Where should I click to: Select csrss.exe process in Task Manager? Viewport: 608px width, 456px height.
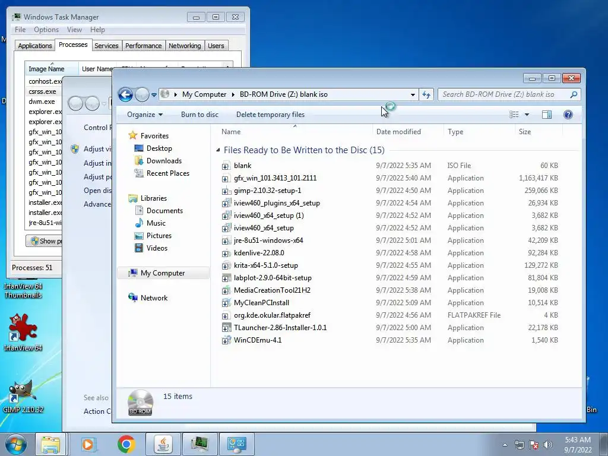[42, 91]
